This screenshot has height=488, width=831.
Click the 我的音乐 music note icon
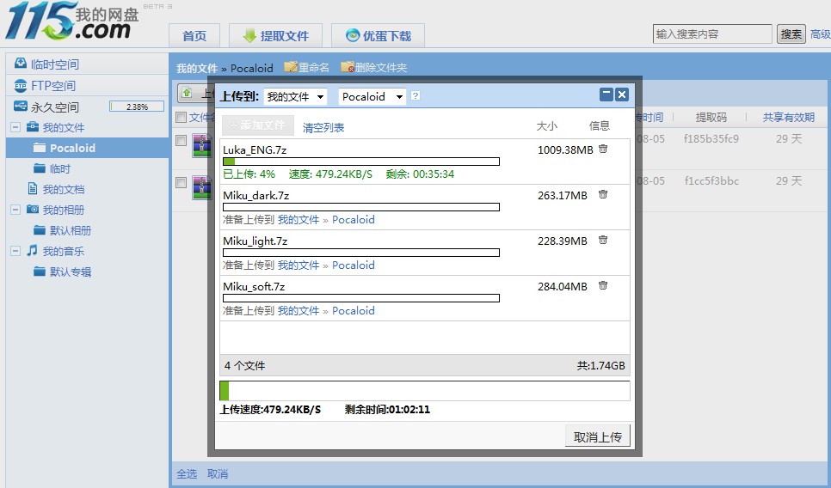[x=33, y=250]
